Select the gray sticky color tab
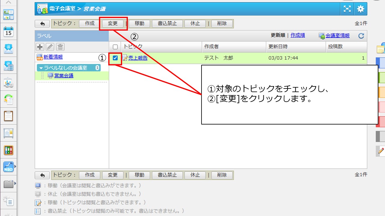 click(x=380, y=136)
